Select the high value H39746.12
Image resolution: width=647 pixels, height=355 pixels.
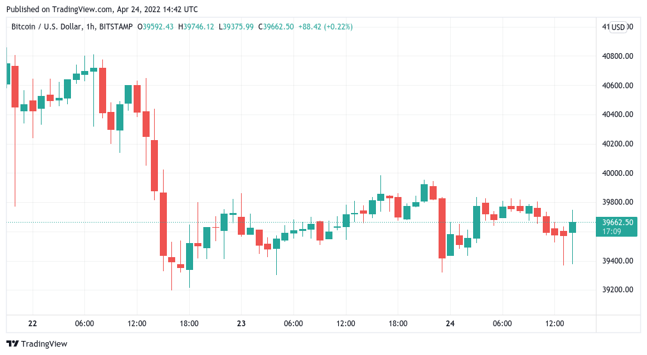click(196, 26)
